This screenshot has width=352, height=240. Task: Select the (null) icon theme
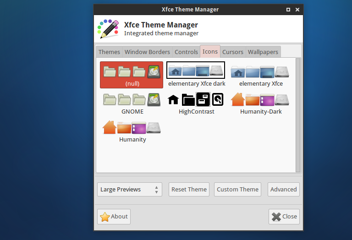point(132,75)
